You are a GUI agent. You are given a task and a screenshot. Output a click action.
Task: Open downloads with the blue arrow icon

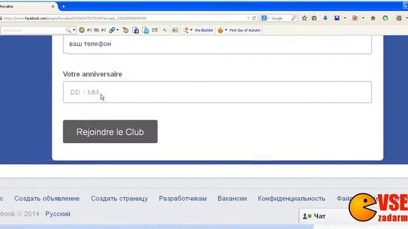[x=325, y=18]
